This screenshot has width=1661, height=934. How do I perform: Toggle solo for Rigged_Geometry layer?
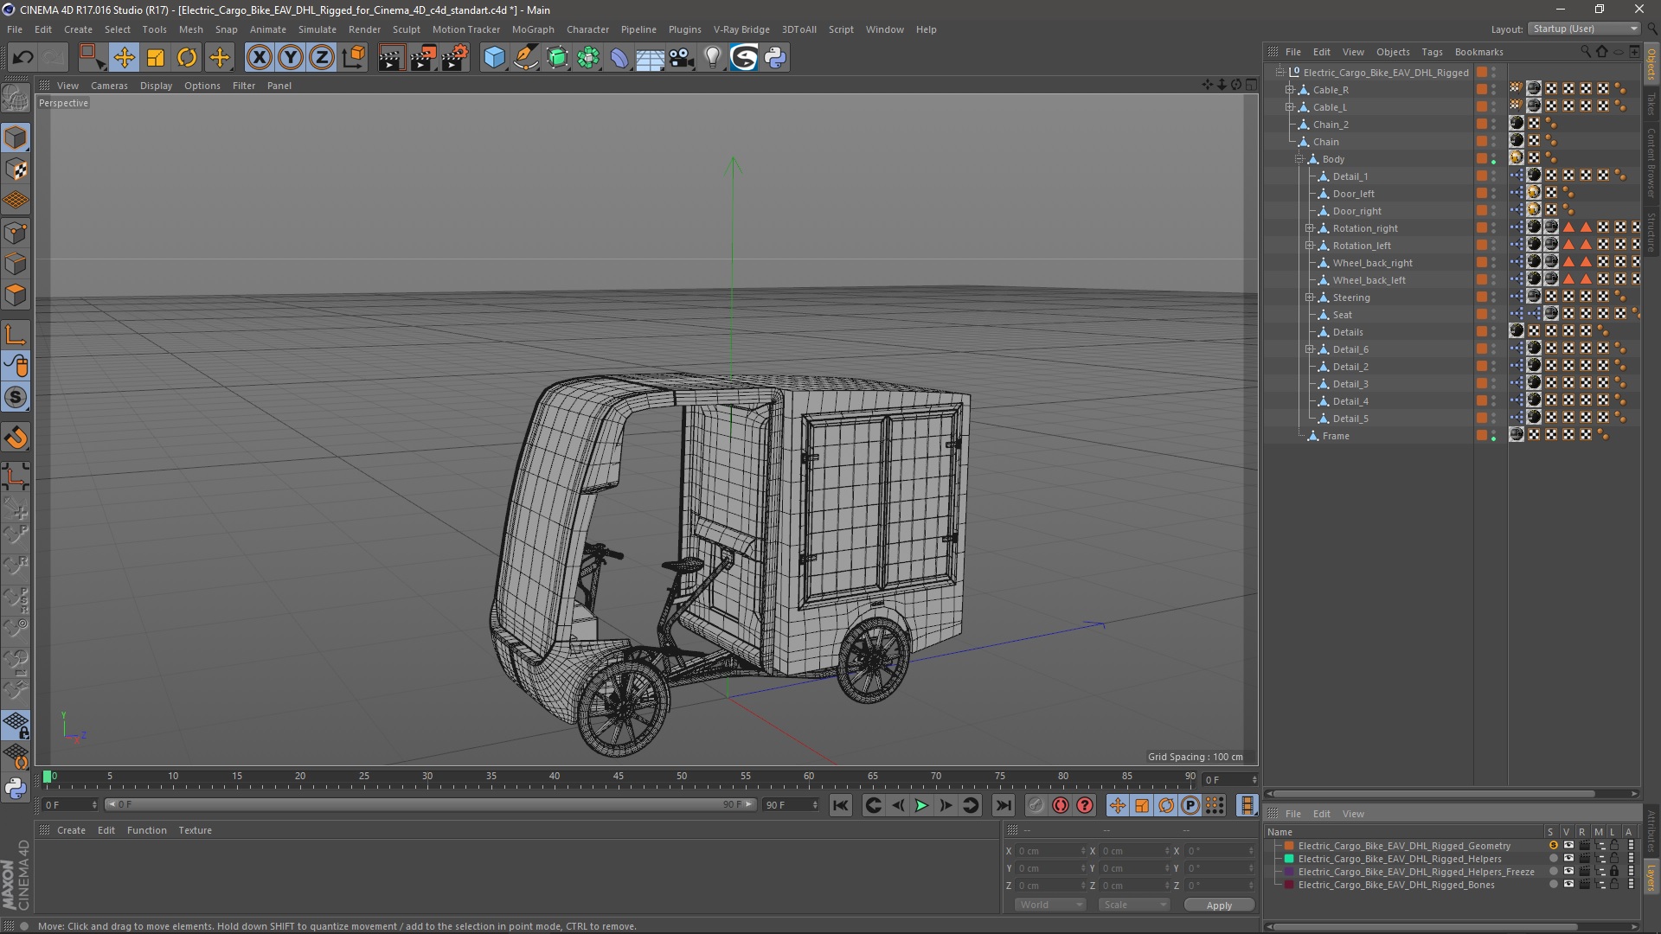tap(1553, 846)
